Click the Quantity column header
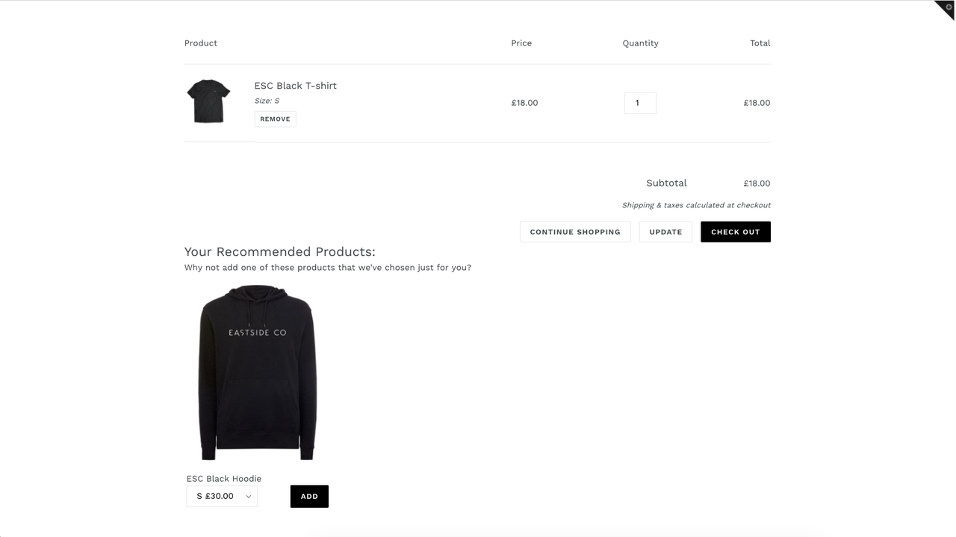 click(640, 43)
